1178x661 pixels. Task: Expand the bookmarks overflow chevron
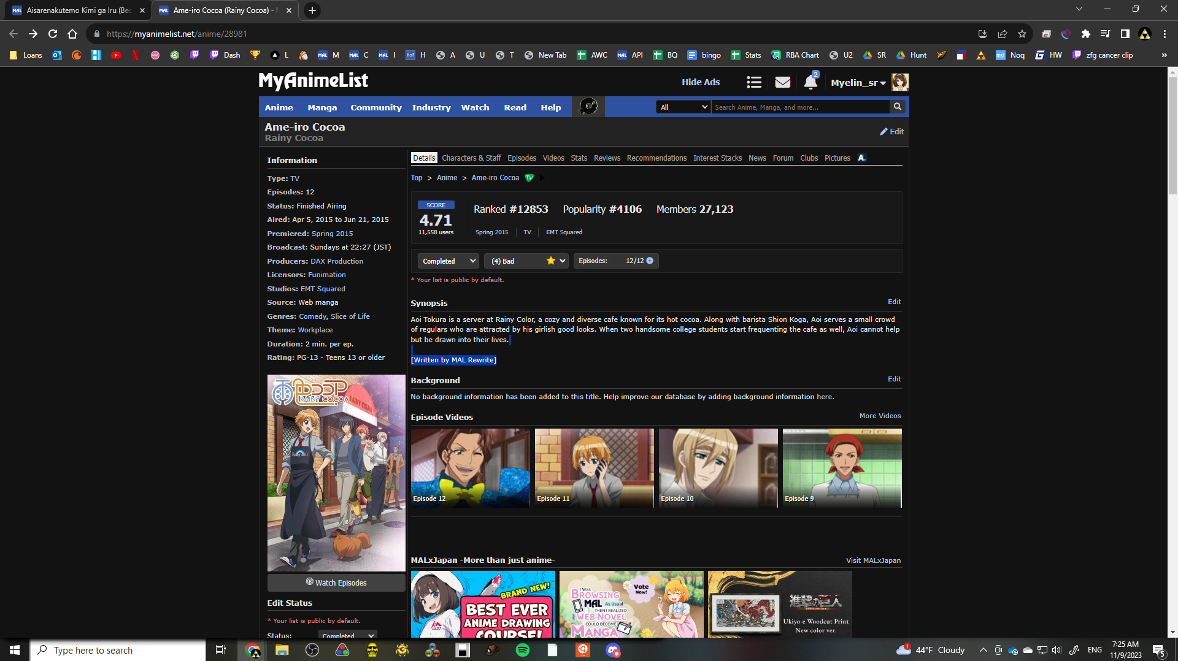1164,55
